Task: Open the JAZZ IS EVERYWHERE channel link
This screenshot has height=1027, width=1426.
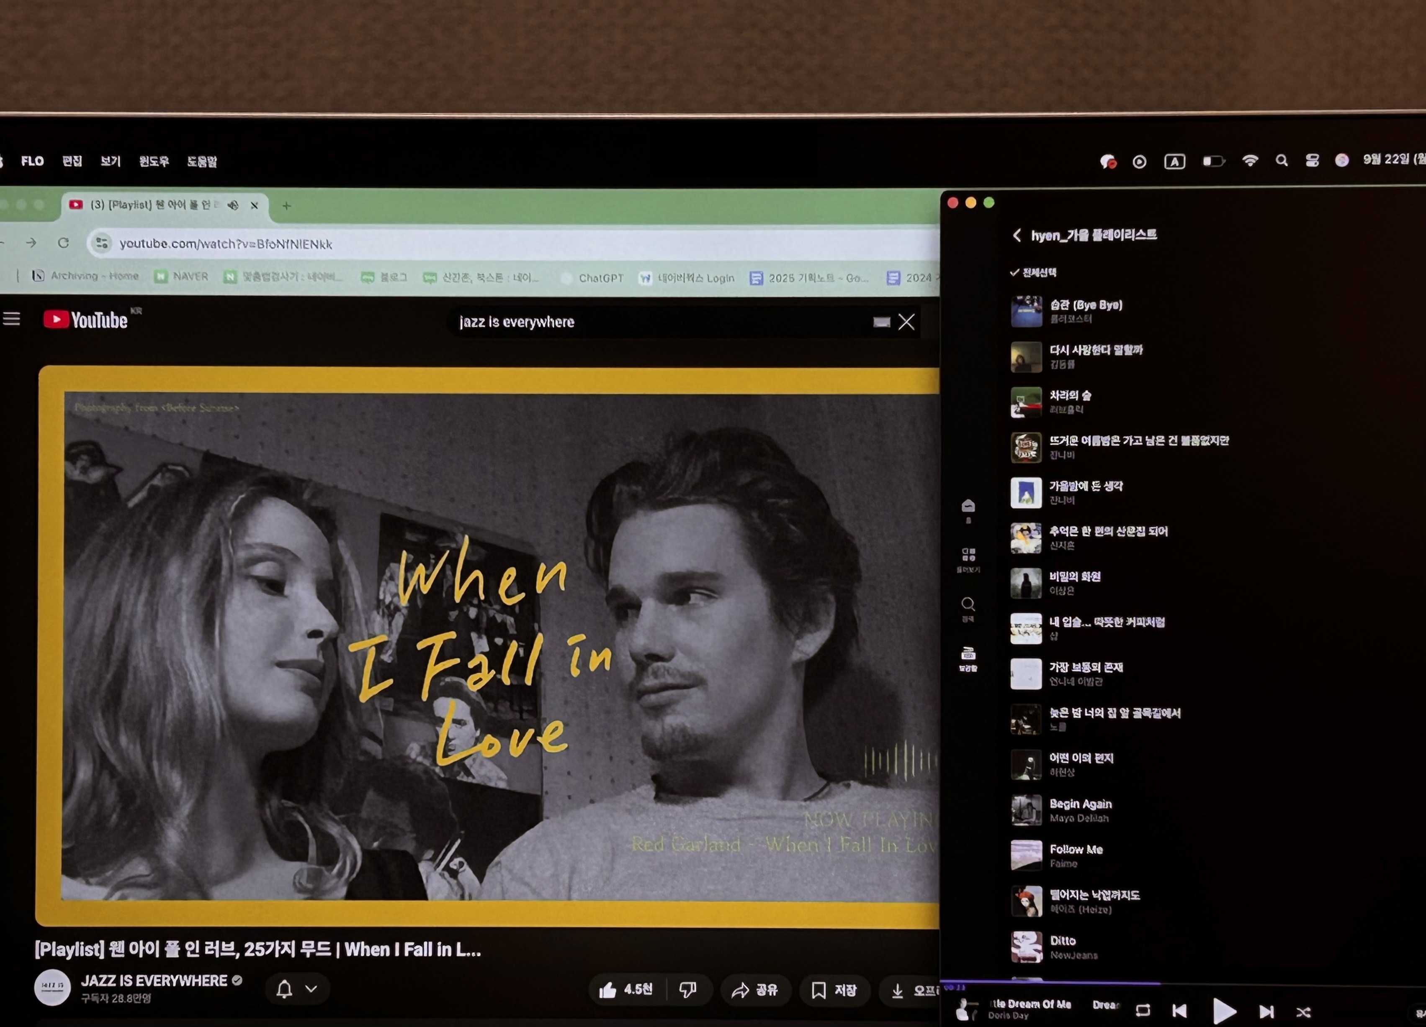Action: point(154,981)
